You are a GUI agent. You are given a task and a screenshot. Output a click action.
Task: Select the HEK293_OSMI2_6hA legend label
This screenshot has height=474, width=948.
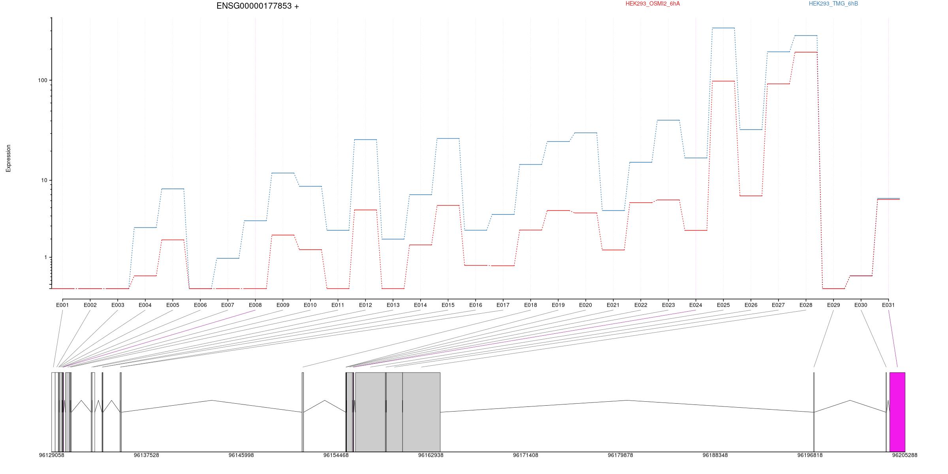tap(653, 4)
